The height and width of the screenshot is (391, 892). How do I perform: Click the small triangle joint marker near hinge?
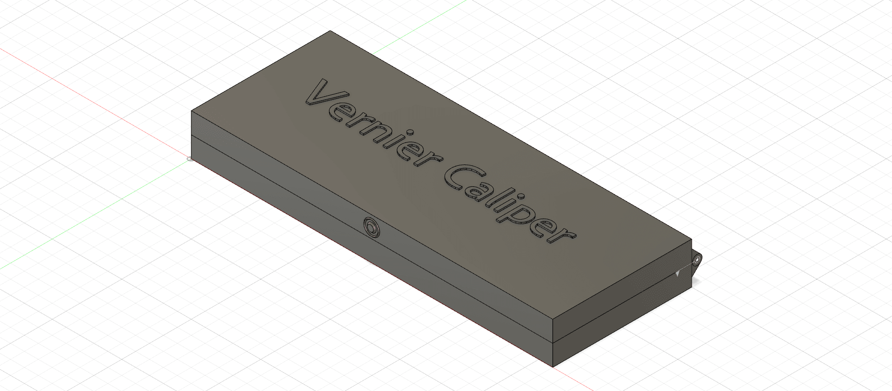(678, 274)
